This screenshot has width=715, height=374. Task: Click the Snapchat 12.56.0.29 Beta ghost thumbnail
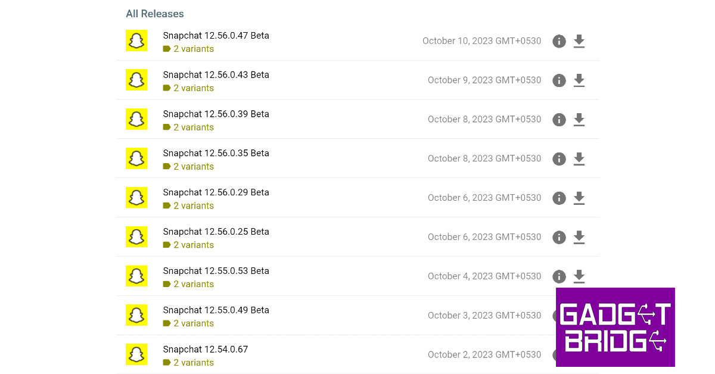pos(136,198)
